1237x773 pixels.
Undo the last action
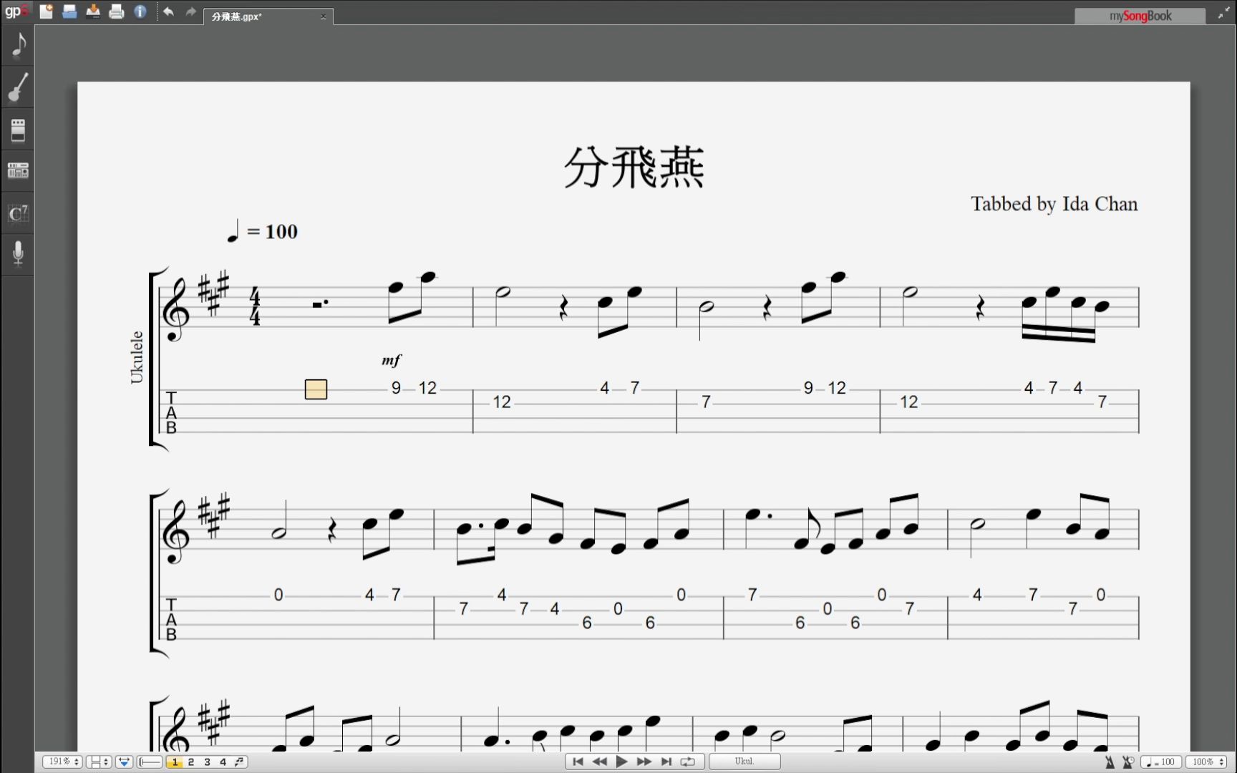click(168, 11)
